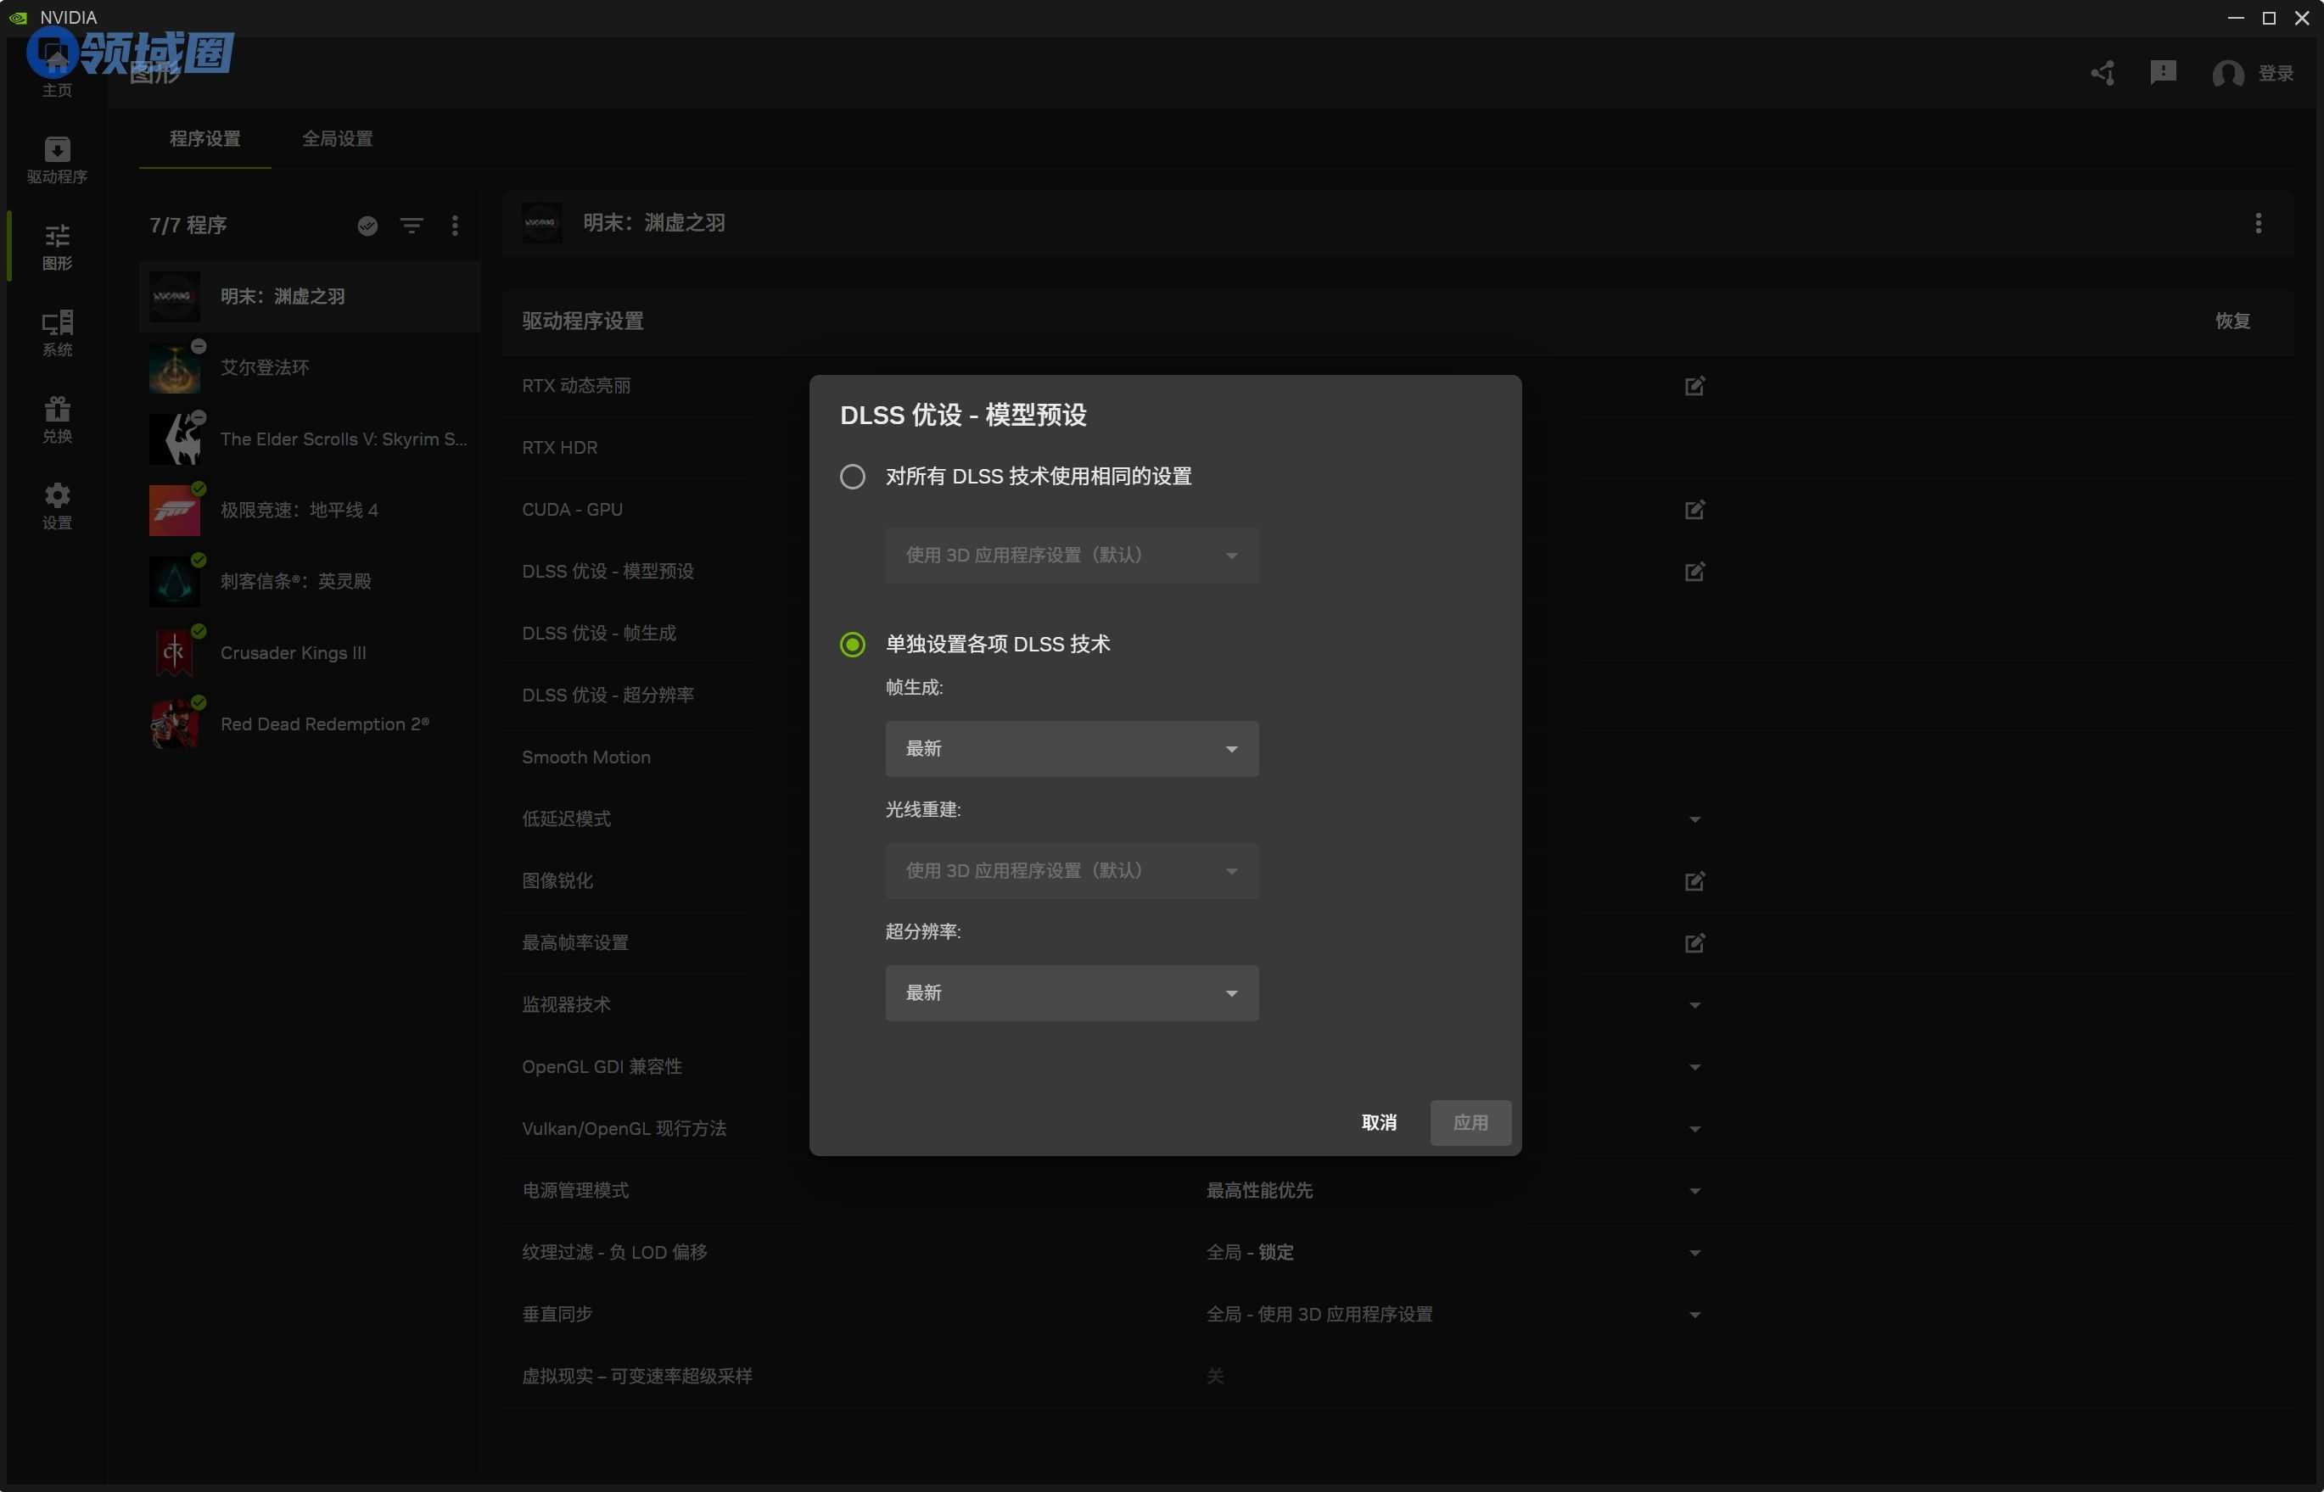Switch to the Global Settings tab
This screenshot has height=1492, width=2324.
pyautogui.click(x=337, y=138)
